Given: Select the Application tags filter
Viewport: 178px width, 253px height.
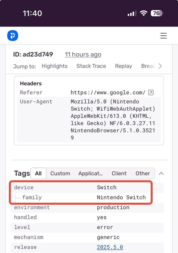Looking at the screenshot, I should (91, 174).
